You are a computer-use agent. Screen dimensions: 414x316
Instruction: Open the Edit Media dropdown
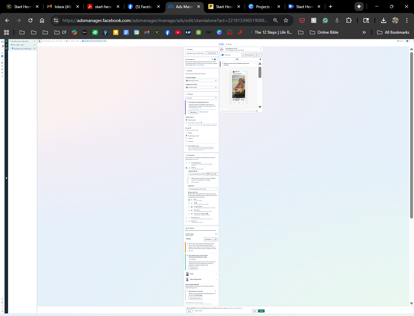pos(209,240)
